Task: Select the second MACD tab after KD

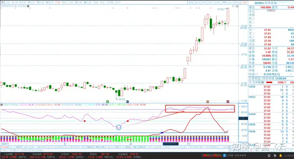Action: [x=142, y=147]
